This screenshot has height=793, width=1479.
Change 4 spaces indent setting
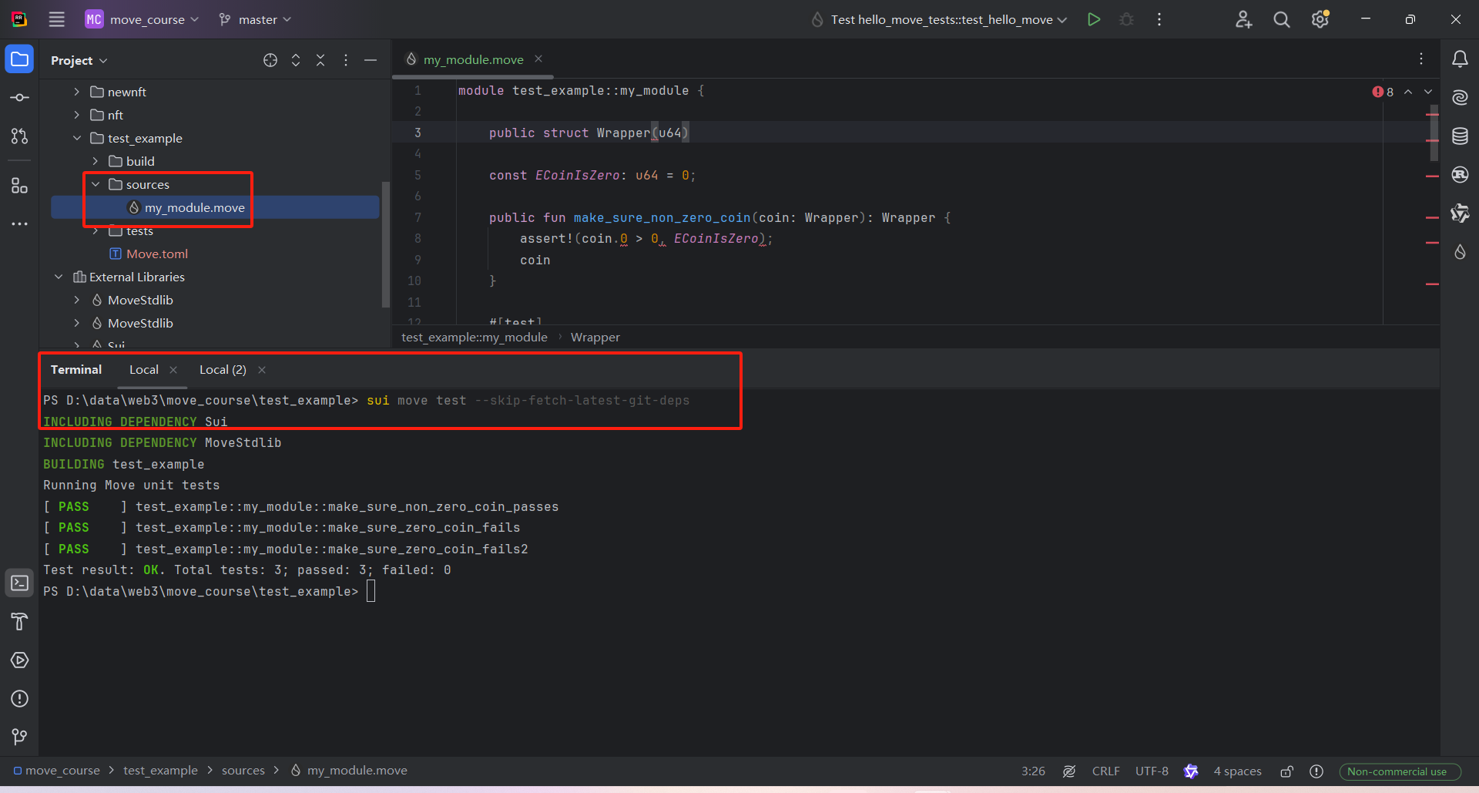[x=1238, y=771]
